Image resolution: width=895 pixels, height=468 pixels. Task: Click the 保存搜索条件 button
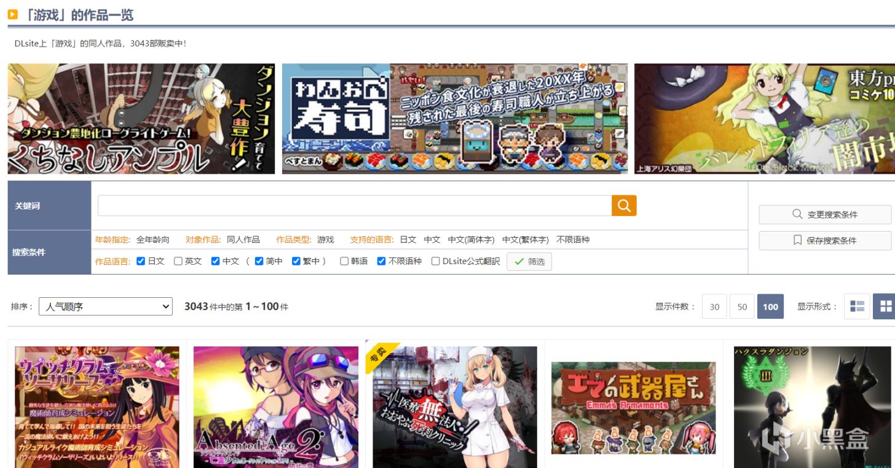point(825,240)
